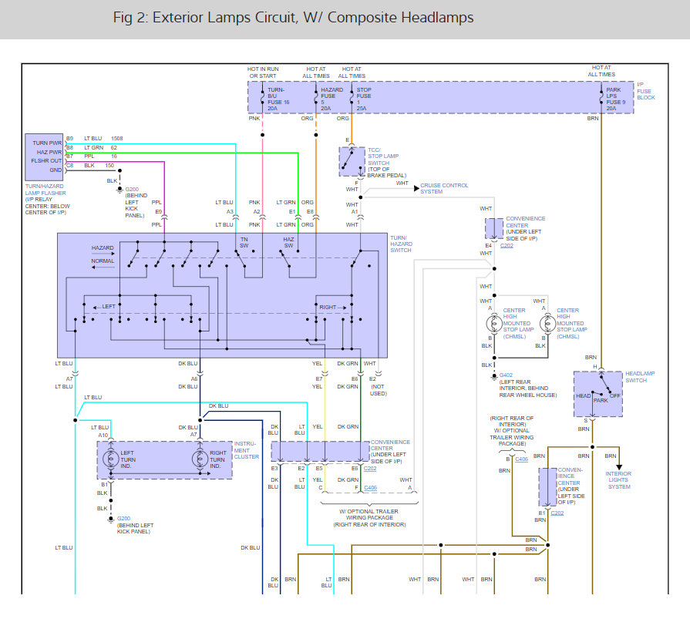Viewport: 690px width, 619px height.
Task: Open the C406 link next to pin B
Action: point(521,459)
